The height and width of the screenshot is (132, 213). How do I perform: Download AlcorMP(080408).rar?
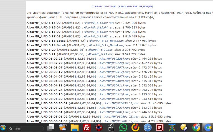tap(114, 81)
